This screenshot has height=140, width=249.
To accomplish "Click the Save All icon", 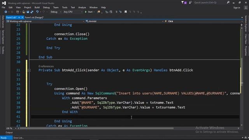I will 32,12.
